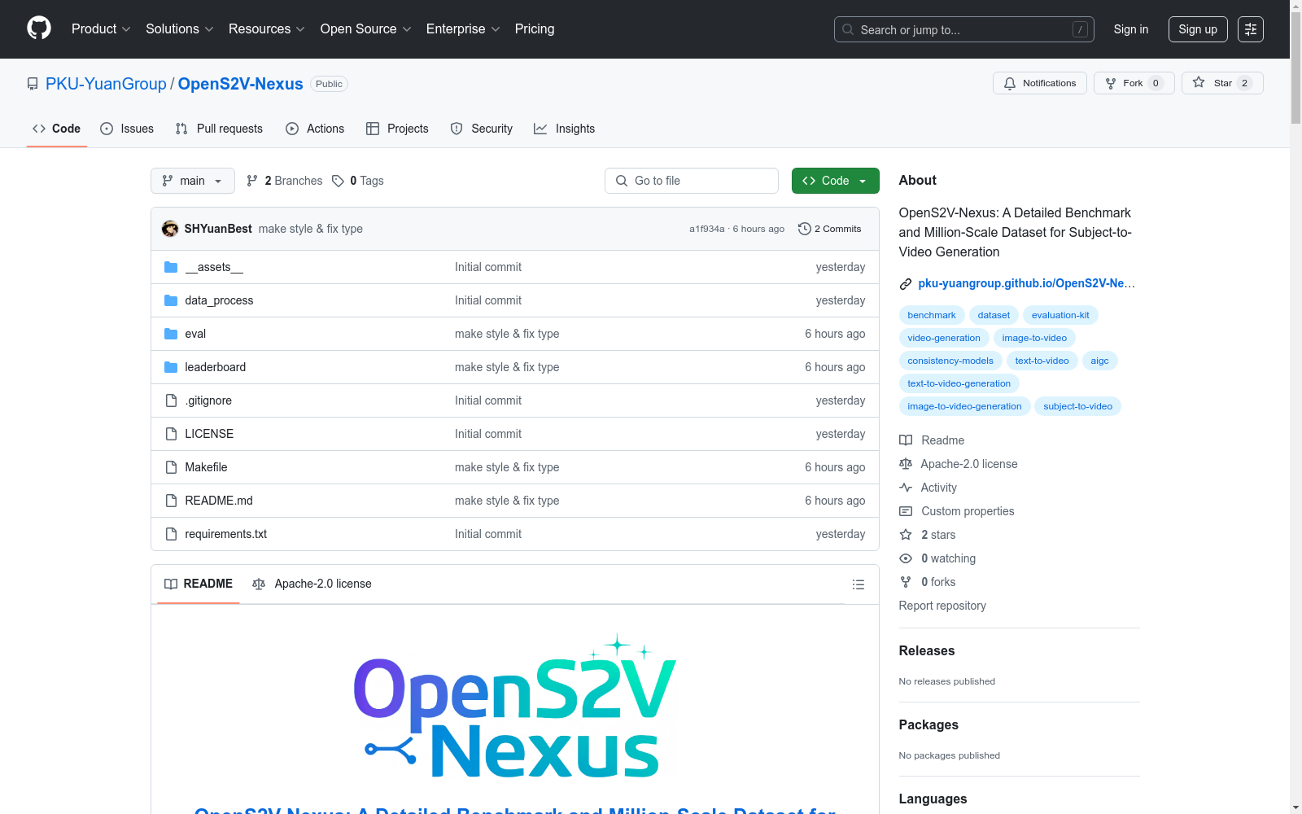Fork the repository with the Fork button
The width and height of the screenshot is (1302, 814).
pyautogui.click(x=1134, y=83)
